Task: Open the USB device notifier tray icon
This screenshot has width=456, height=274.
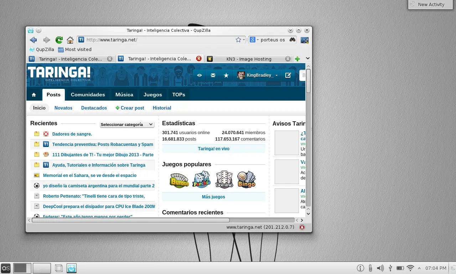Action: coord(390,268)
